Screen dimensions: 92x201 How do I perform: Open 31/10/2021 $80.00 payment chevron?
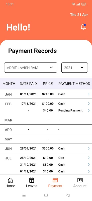tap(89, 165)
